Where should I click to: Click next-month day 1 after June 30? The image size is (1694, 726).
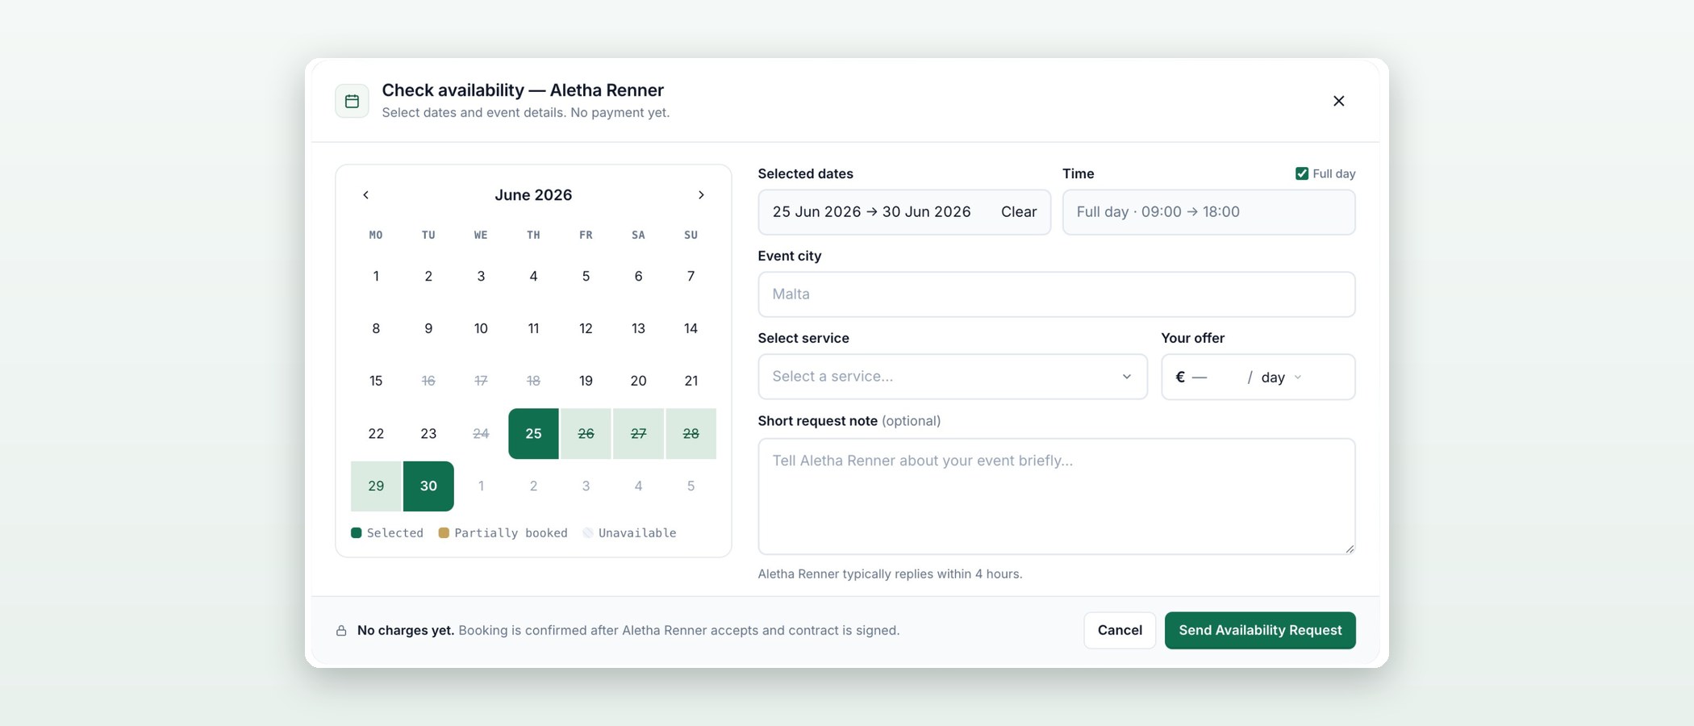481,486
